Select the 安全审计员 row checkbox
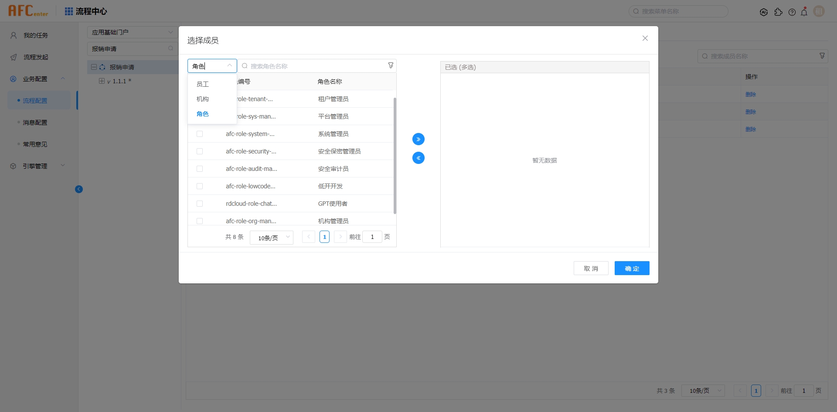The height and width of the screenshot is (412, 837). [200, 169]
